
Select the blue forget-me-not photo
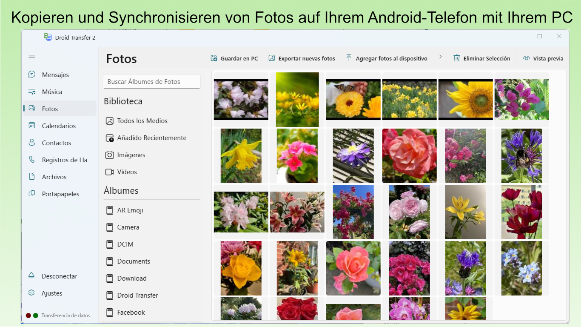(x=522, y=268)
